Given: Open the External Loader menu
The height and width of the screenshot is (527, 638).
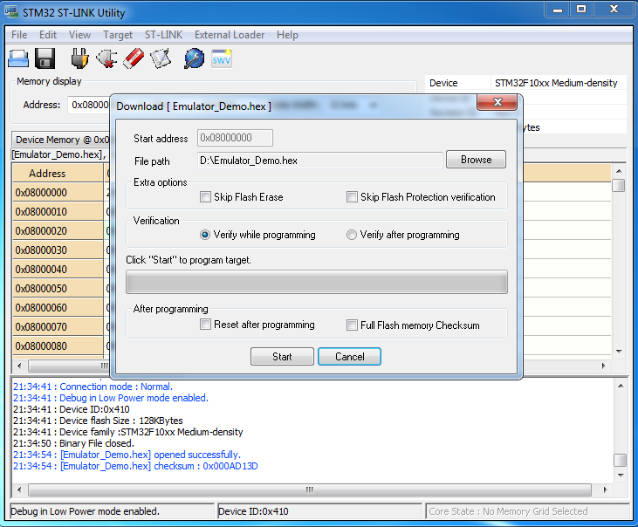Looking at the screenshot, I should (x=230, y=35).
